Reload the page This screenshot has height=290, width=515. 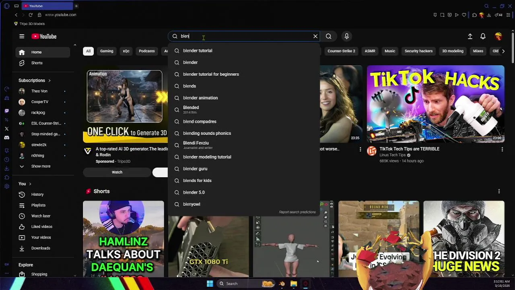click(30, 15)
